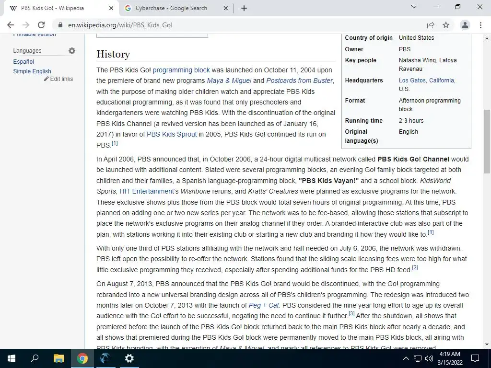Click the Chrome taskbar icon

[82, 358]
